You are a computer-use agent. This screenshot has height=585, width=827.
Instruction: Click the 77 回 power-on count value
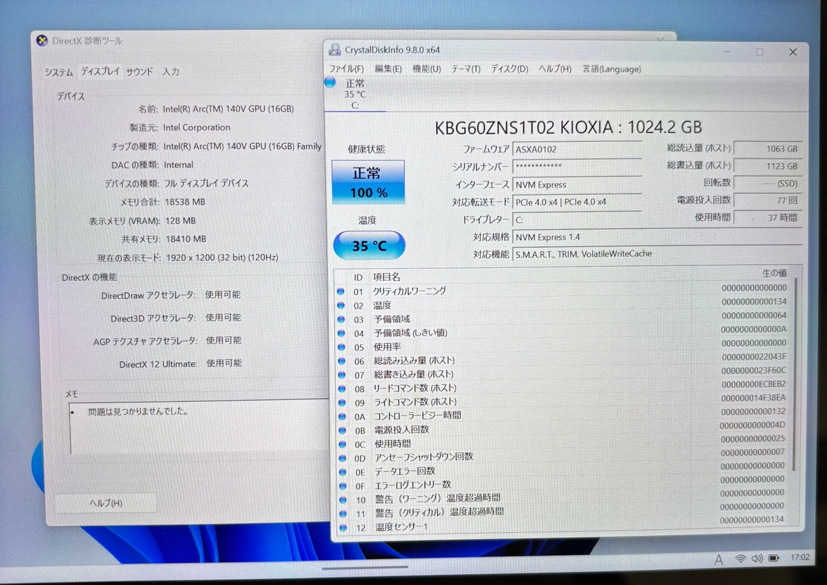click(767, 200)
